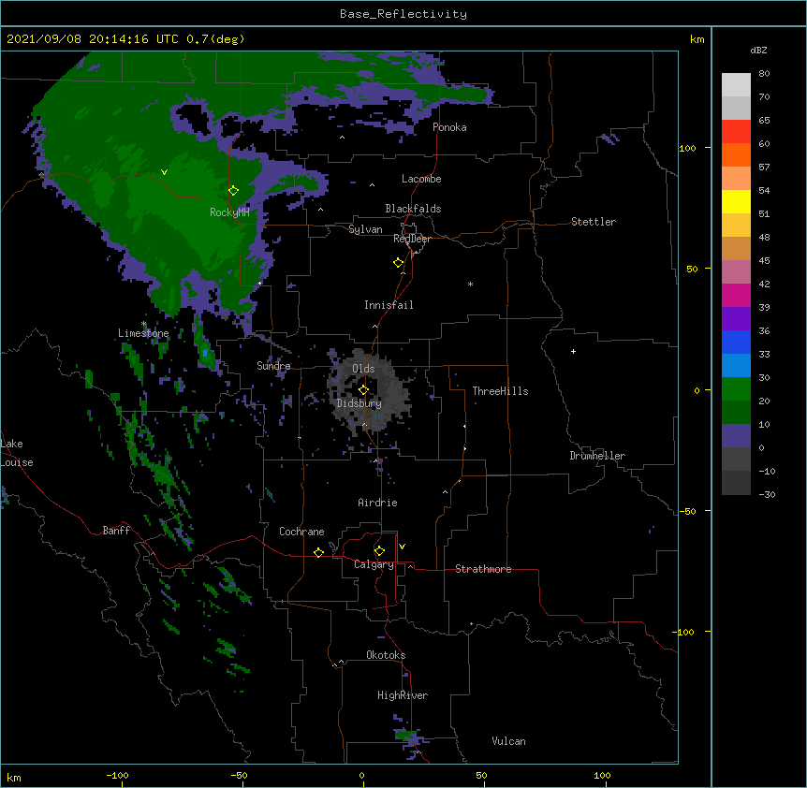807x788 pixels.
Task: Click the 80 value on dBZ legend
Action: tap(764, 74)
